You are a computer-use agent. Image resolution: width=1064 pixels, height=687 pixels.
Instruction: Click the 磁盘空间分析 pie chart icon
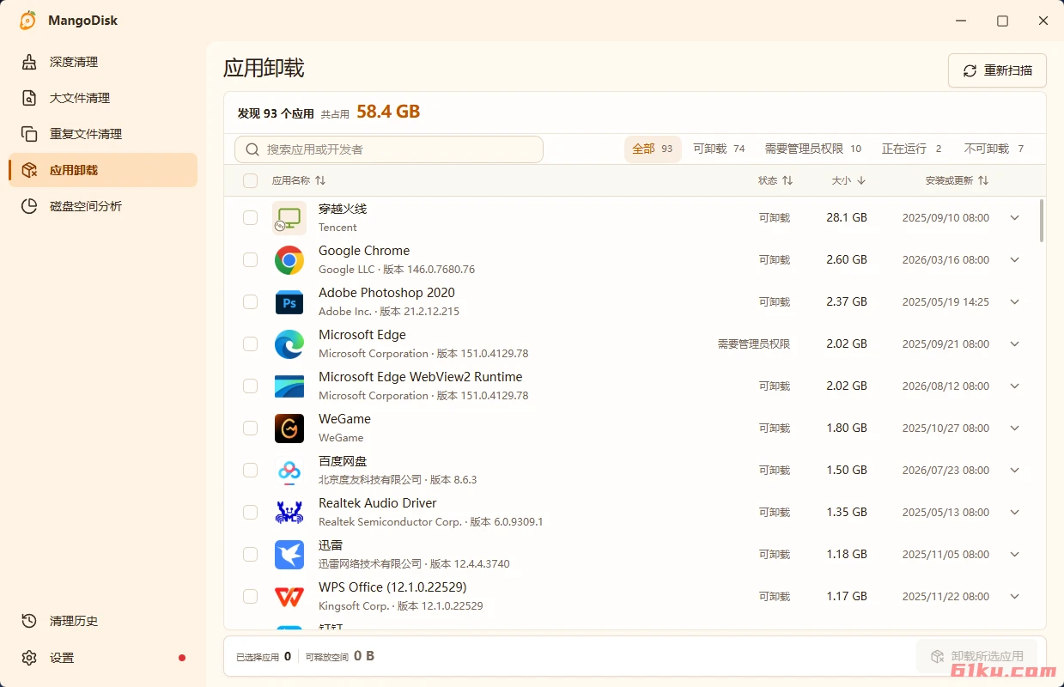[29, 206]
